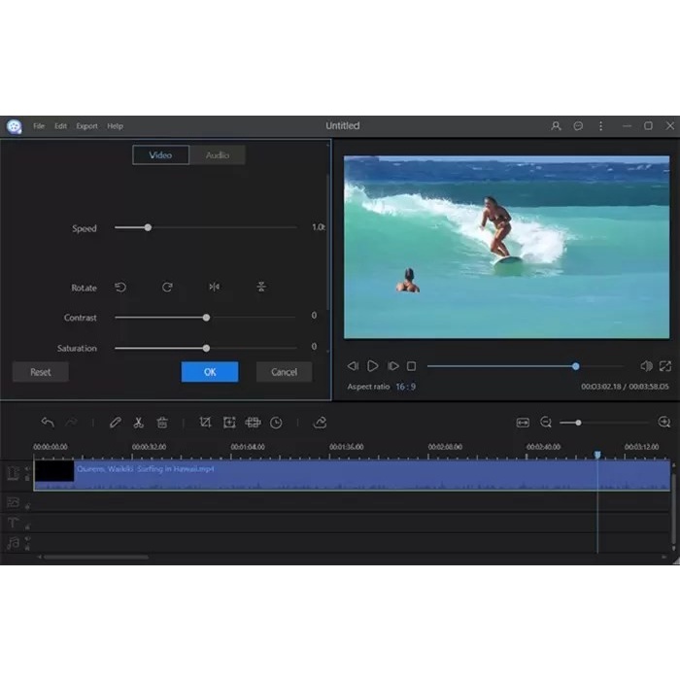This screenshot has height=680, width=680.
Task: Open the aspect ratio 16:9 selector
Action: pos(405,387)
